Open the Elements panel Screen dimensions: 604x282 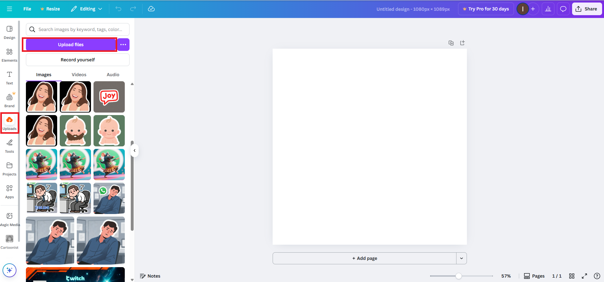[9, 55]
